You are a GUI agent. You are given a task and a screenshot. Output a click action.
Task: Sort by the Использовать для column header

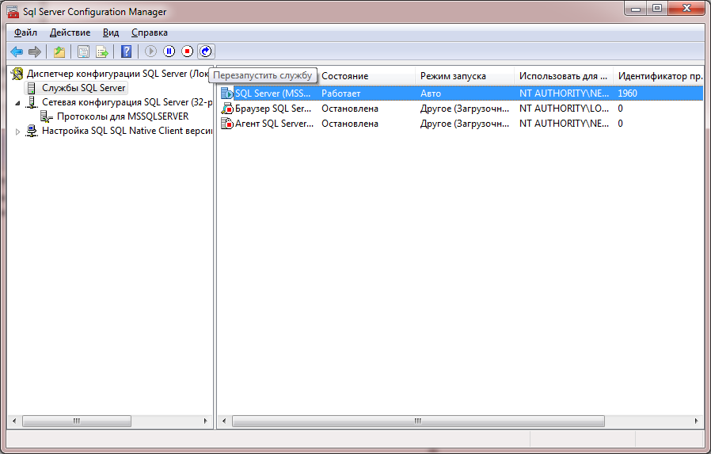pyautogui.click(x=564, y=76)
